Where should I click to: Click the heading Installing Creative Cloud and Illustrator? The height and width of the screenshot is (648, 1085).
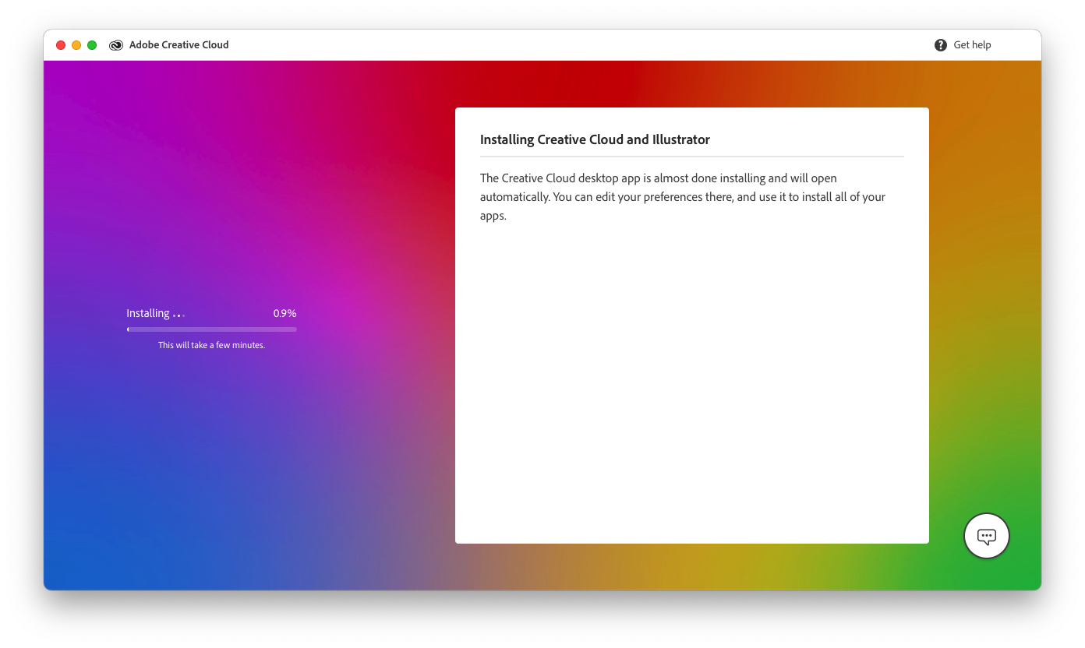(x=595, y=139)
